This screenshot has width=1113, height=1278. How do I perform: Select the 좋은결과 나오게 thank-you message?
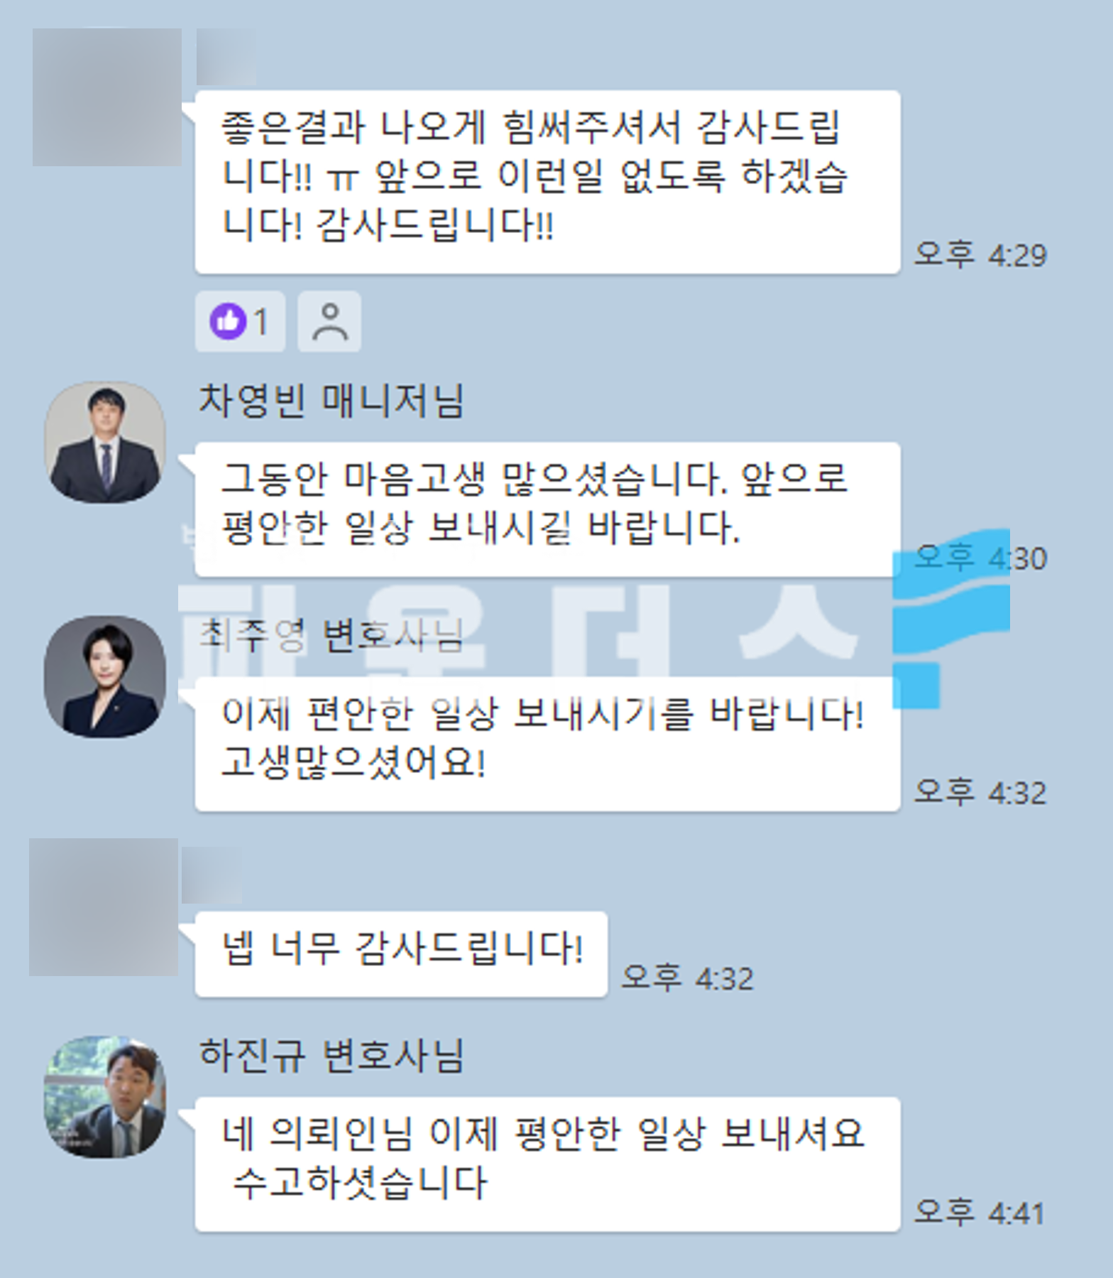point(547,182)
